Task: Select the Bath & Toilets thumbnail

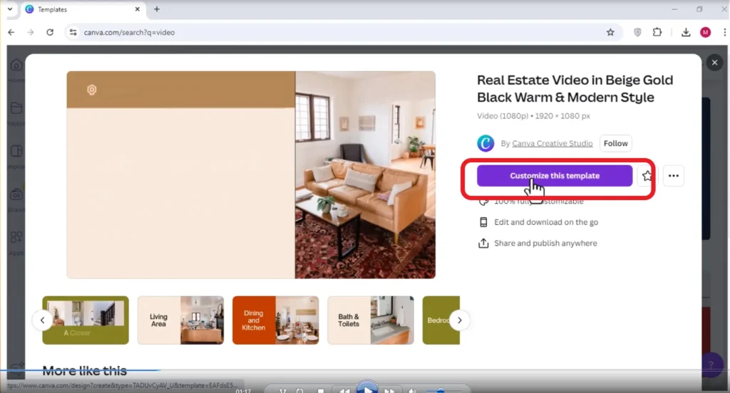Action: click(371, 320)
